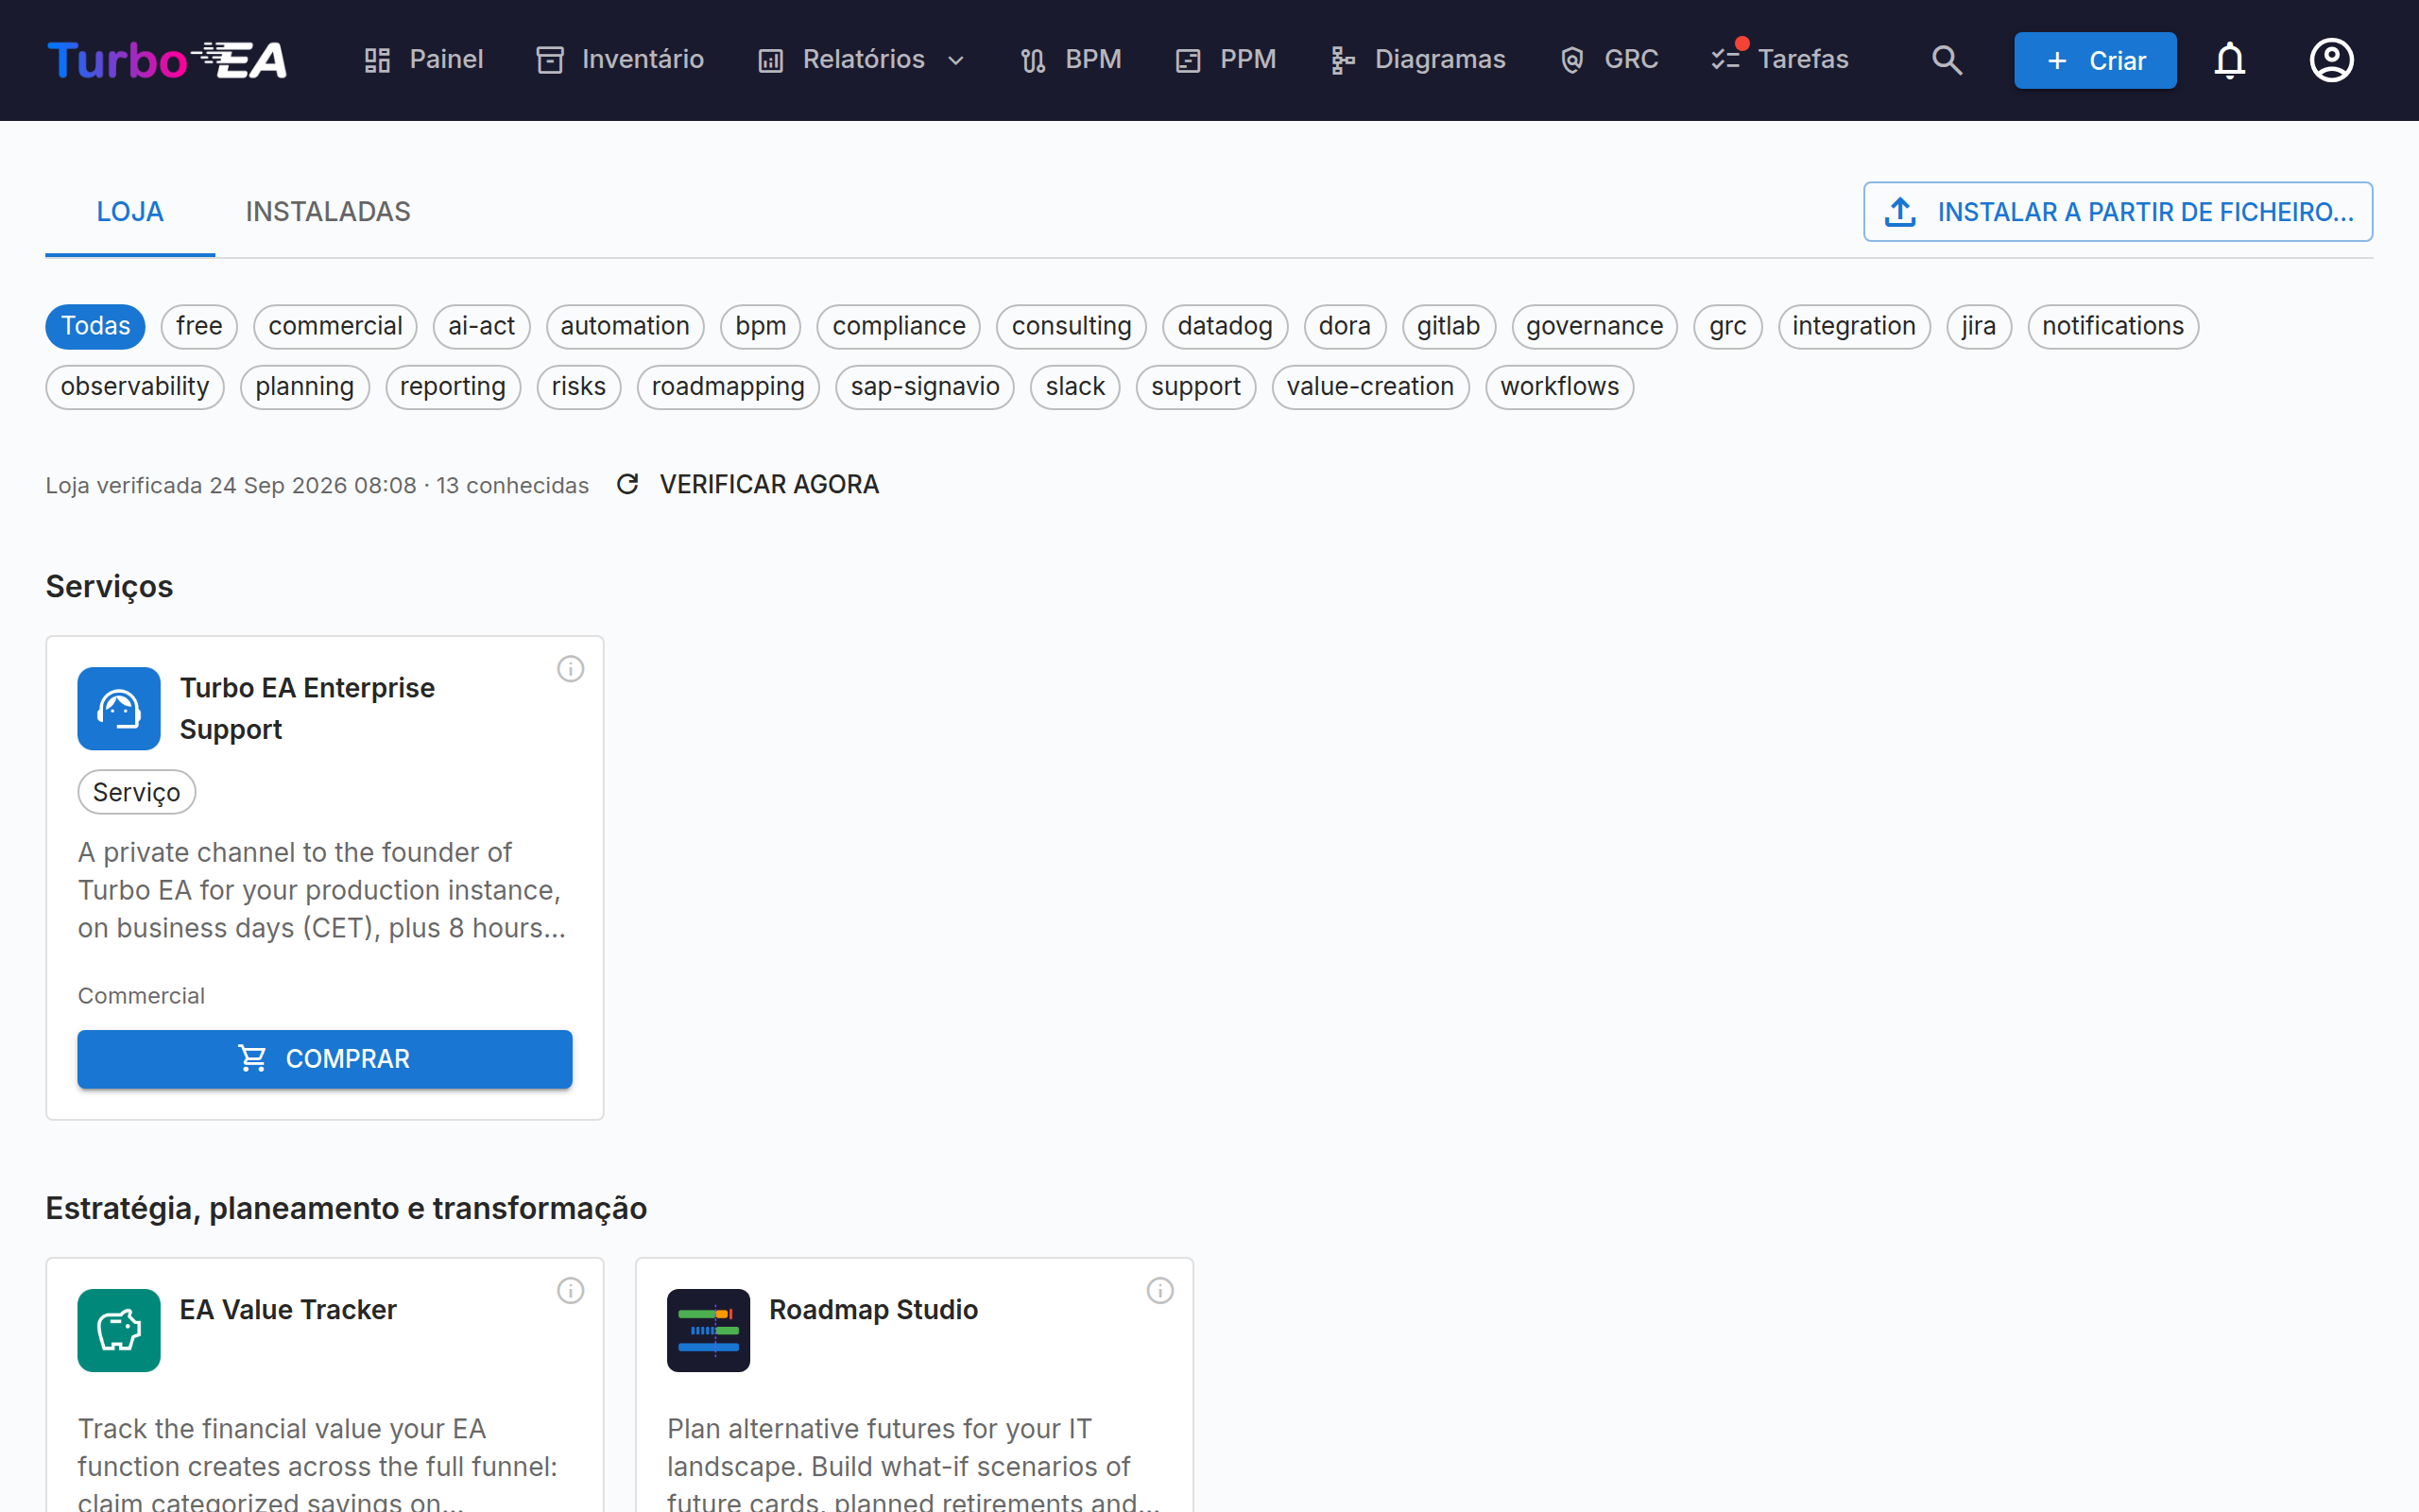Expand the Relatórios dropdown menu

pyautogui.click(x=862, y=60)
